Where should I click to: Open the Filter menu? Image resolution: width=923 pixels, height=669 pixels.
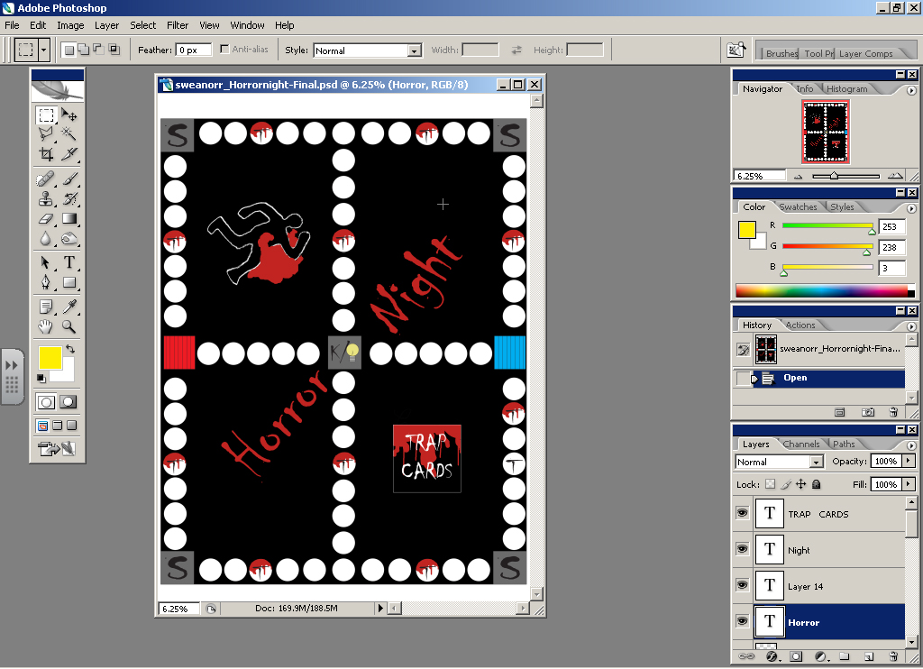pos(178,25)
